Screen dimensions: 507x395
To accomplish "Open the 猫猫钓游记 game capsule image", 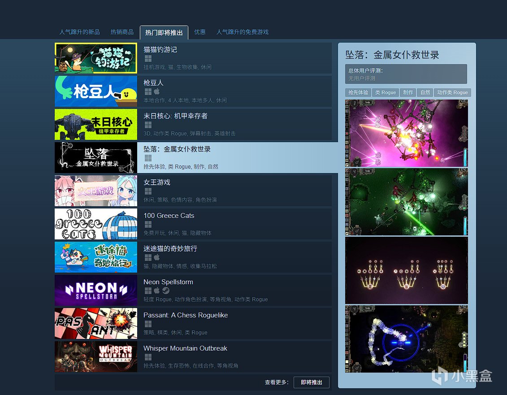I will [x=96, y=58].
